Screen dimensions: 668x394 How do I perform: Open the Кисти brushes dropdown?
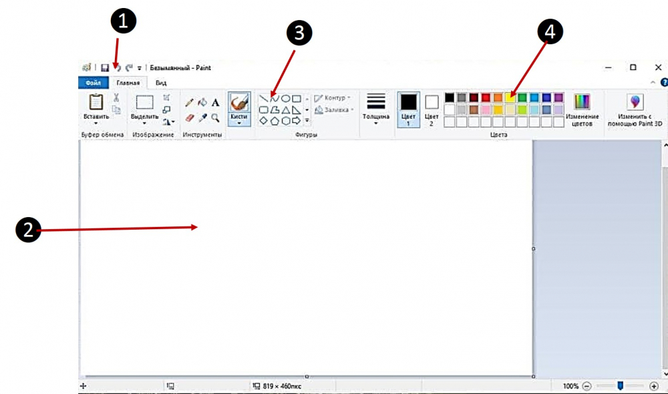(x=239, y=120)
